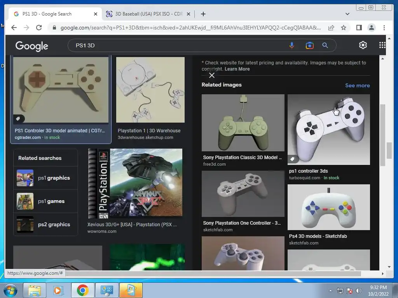Click the page scrollbar down arrow
398x298 pixels.
(389, 267)
